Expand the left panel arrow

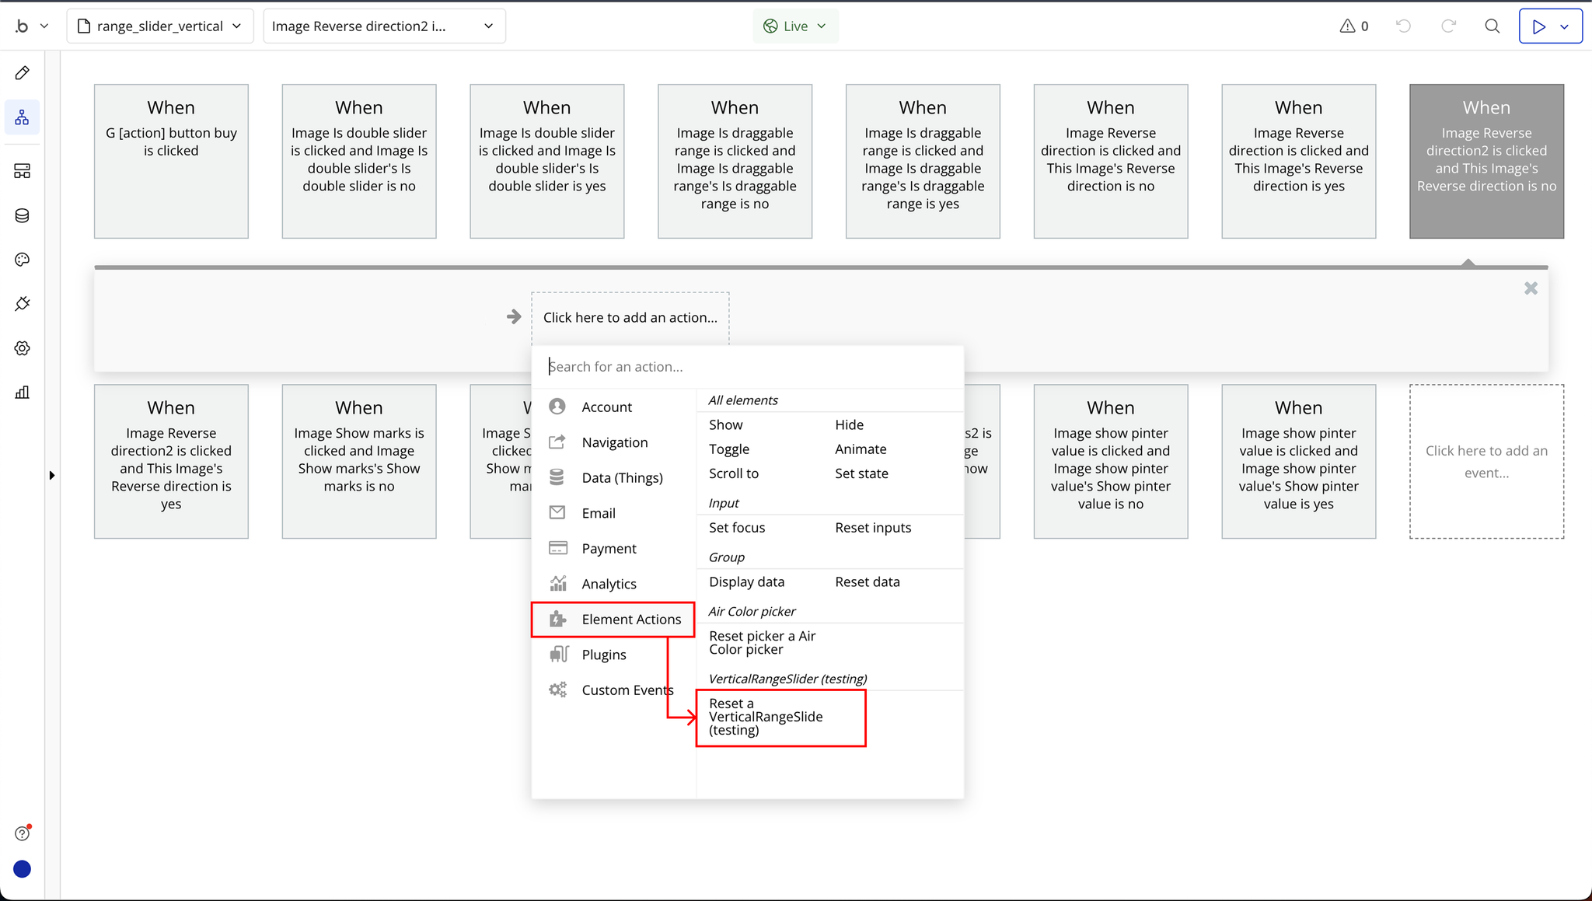51,475
